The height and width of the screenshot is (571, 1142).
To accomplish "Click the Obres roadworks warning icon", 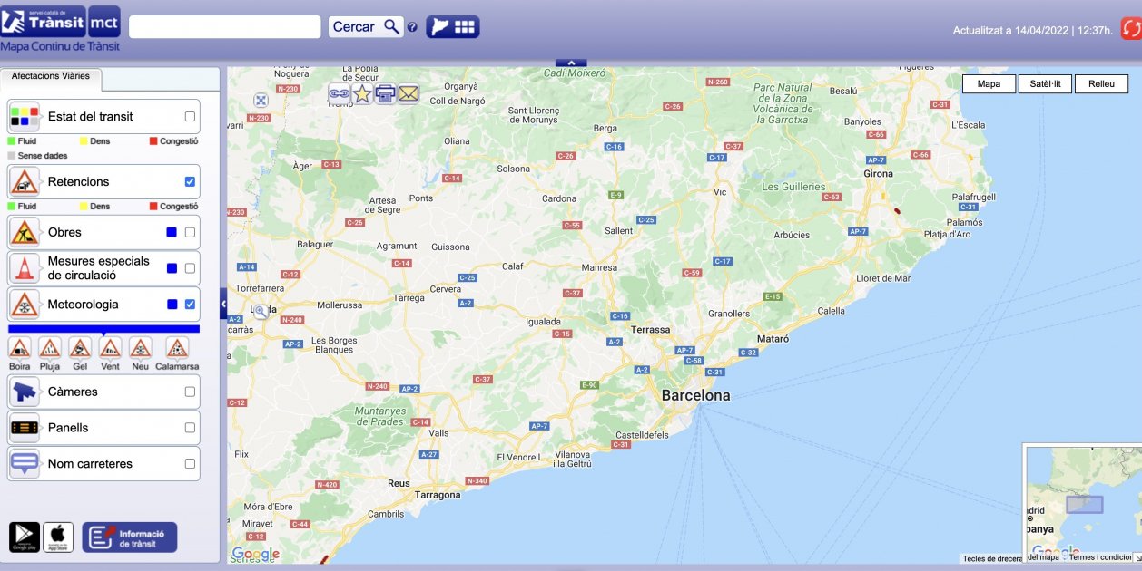I will 25,232.
